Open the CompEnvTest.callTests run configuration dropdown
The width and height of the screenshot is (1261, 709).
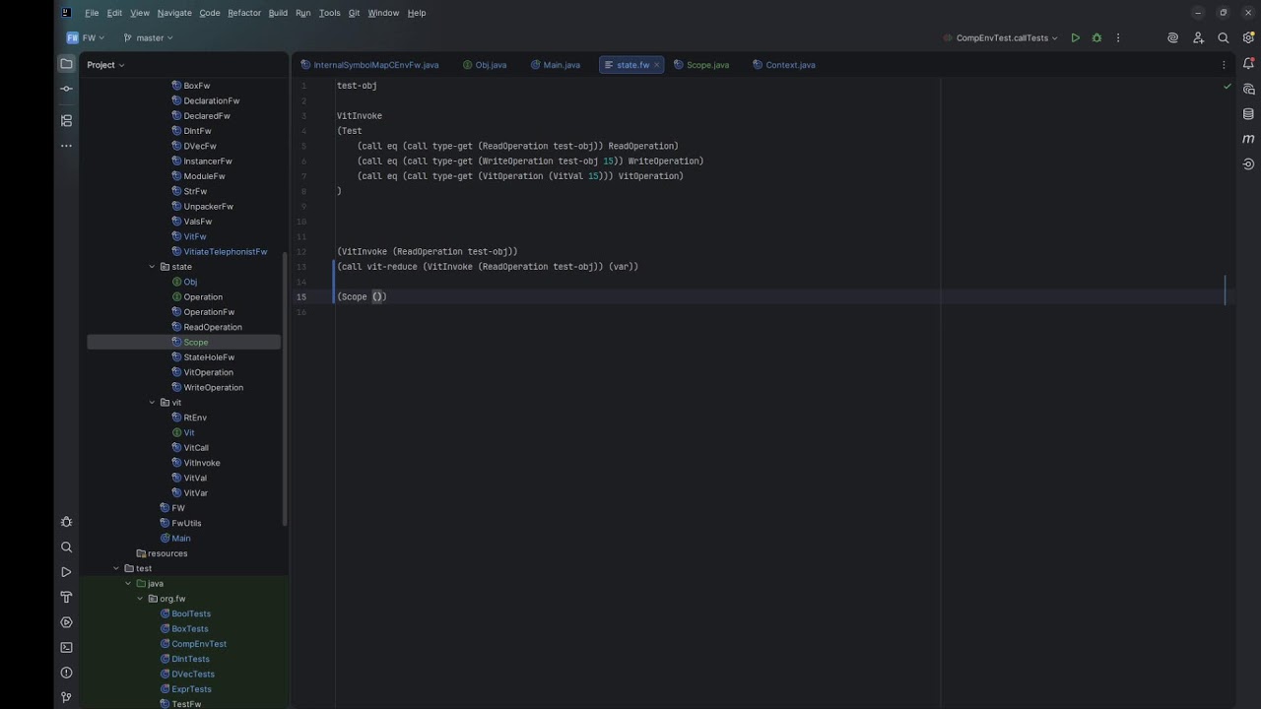coord(1000,38)
